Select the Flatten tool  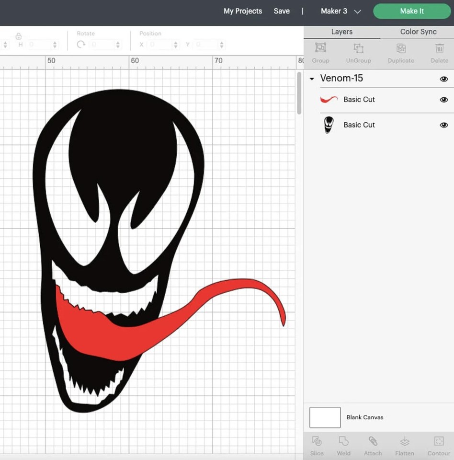point(404,445)
